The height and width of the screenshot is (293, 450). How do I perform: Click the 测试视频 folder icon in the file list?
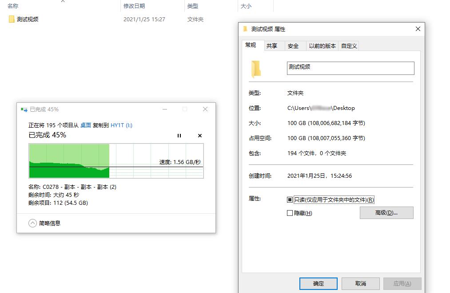click(x=11, y=20)
